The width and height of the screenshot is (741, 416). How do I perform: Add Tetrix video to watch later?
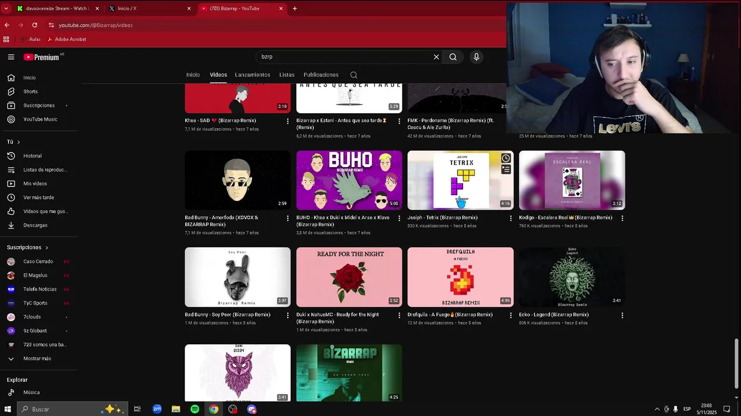pyautogui.click(x=506, y=158)
